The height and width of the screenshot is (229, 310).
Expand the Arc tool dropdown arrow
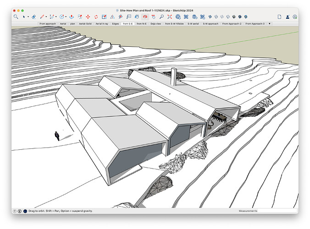[x=56, y=17]
